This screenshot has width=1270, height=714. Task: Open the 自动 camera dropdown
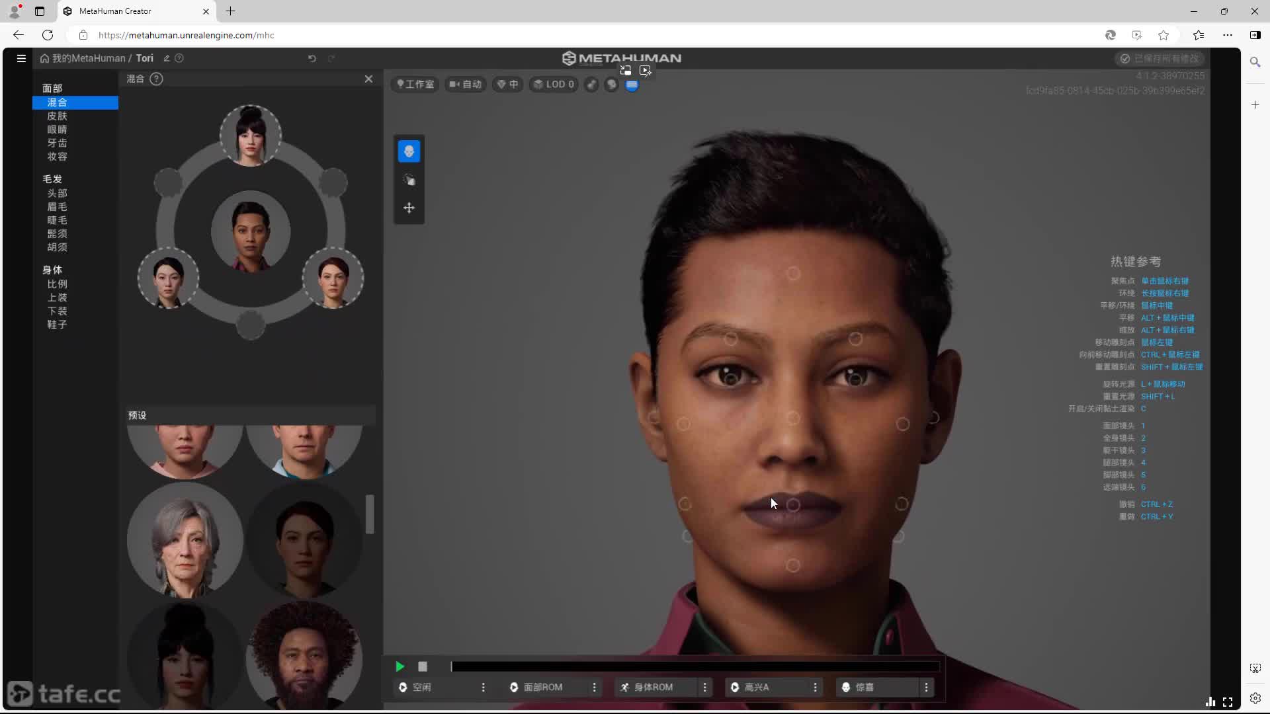[466, 85]
